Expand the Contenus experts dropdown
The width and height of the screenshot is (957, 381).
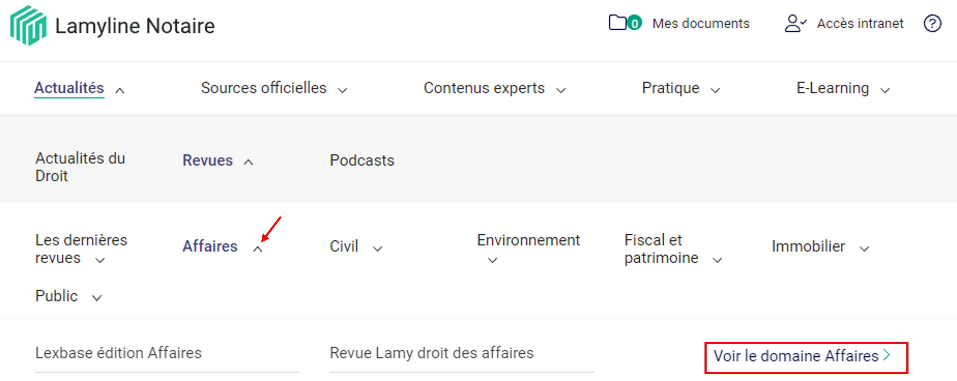[560, 90]
